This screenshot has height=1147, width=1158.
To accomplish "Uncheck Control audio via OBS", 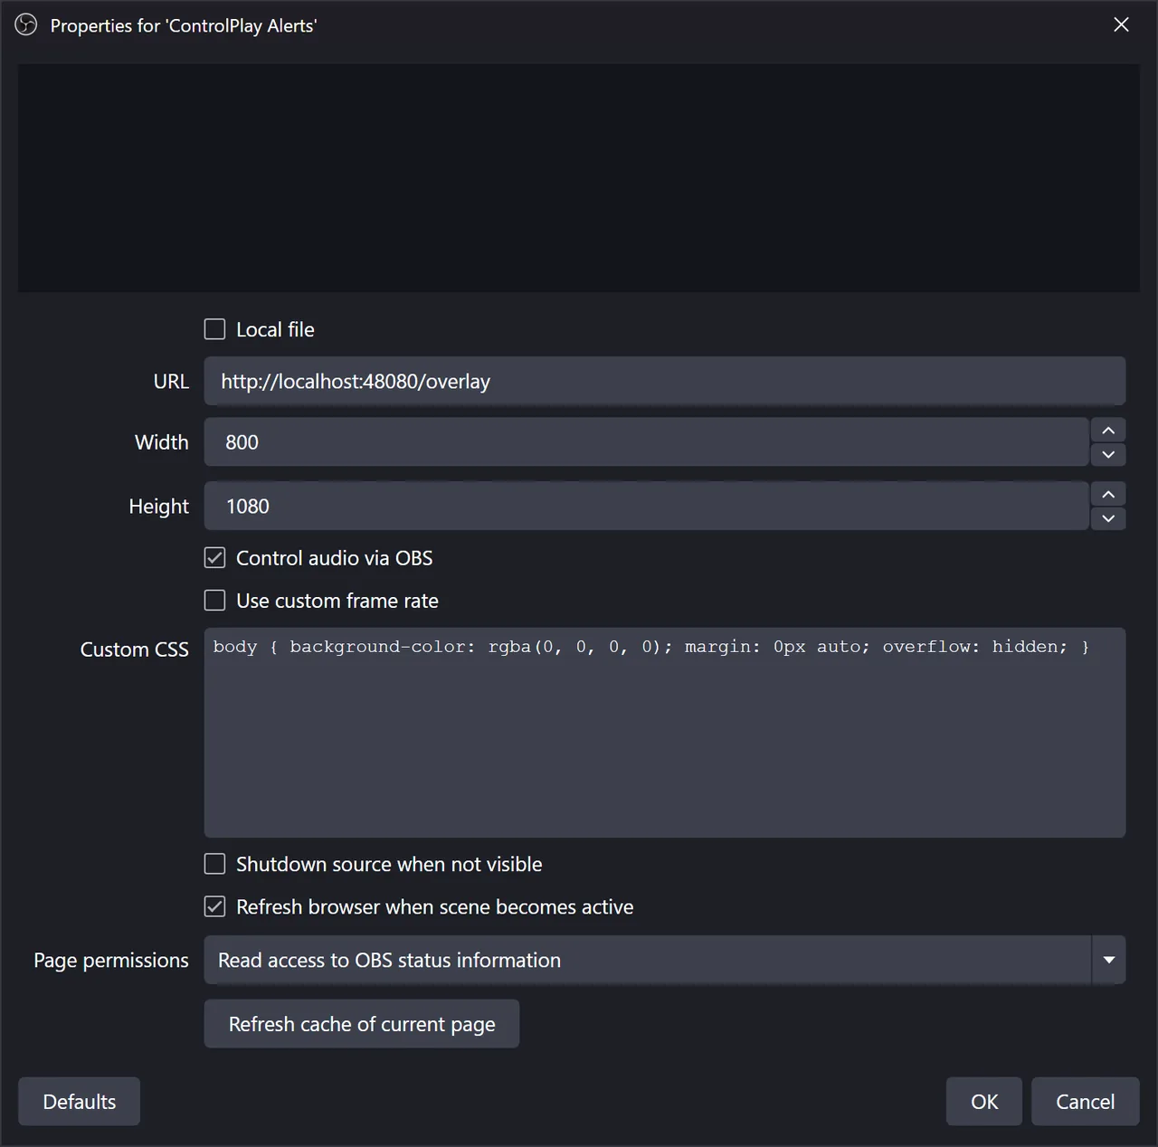I will [x=214, y=558].
